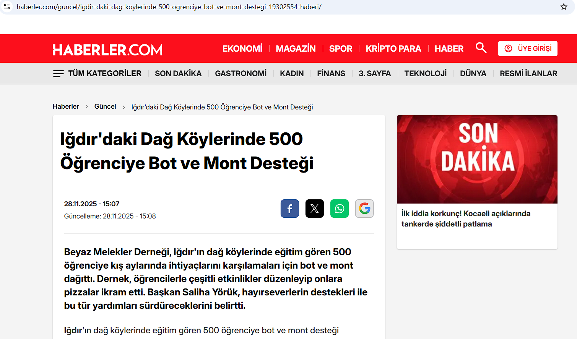Select SPOR in the top navigation
The height and width of the screenshot is (339, 577).
point(340,49)
